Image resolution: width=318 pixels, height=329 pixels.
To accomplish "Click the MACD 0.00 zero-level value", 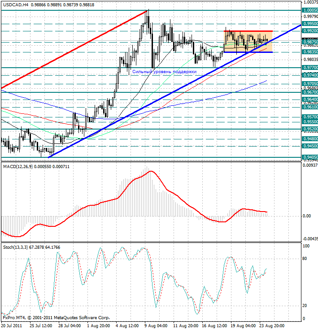I will pos(307,216).
